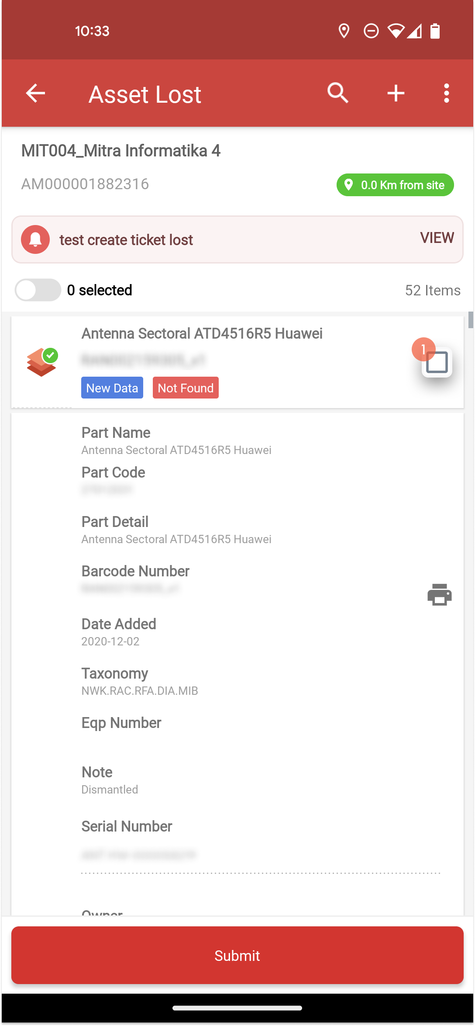Tap the plus icon to add asset
The width and height of the screenshot is (475, 1026).
(x=396, y=93)
